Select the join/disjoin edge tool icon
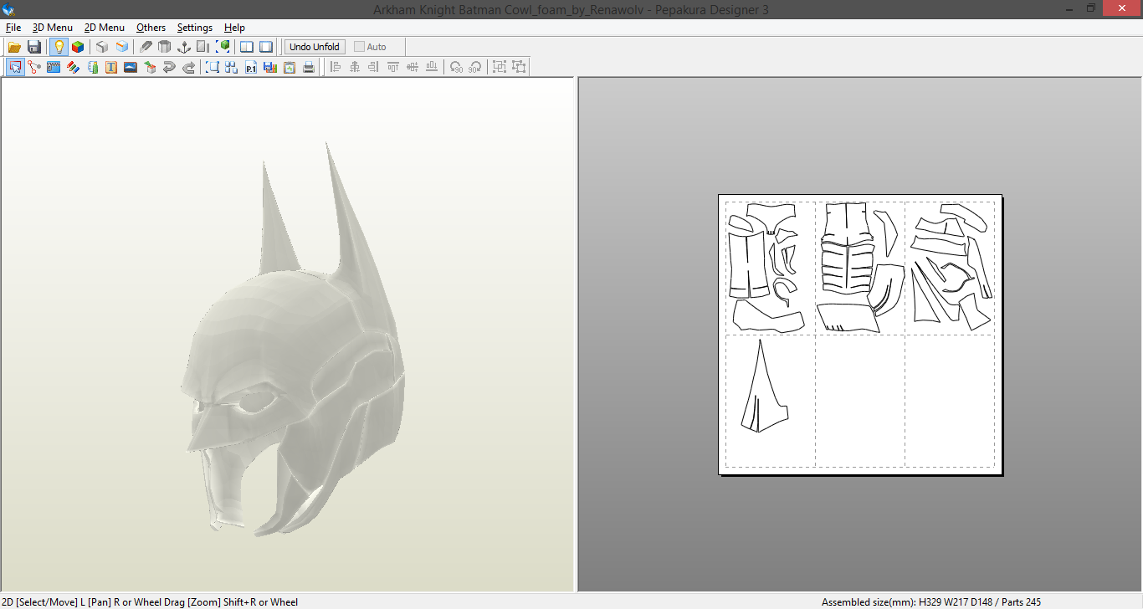The image size is (1143, 609). click(x=34, y=67)
